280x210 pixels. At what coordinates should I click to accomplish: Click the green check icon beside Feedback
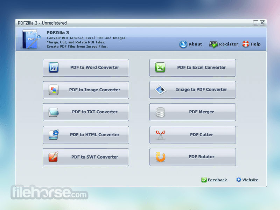tap(204, 180)
